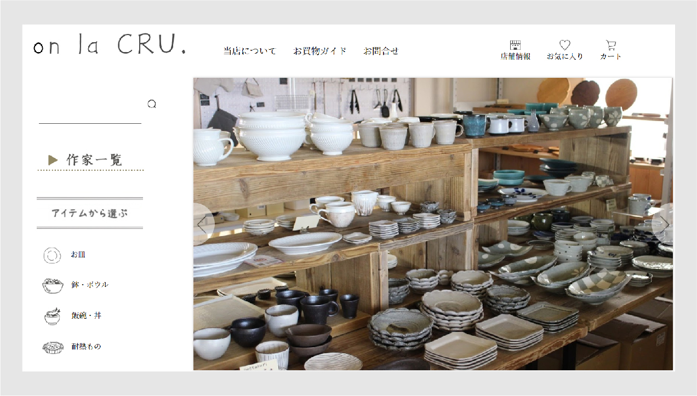Show next slide with right arrow
The width and height of the screenshot is (697, 396).
point(663,224)
